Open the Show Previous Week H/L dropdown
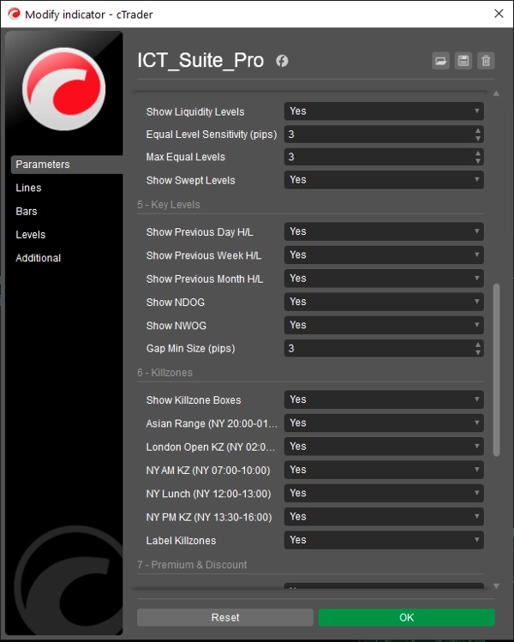 pos(384,255)
